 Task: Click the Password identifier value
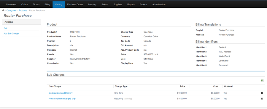[223, 65]
